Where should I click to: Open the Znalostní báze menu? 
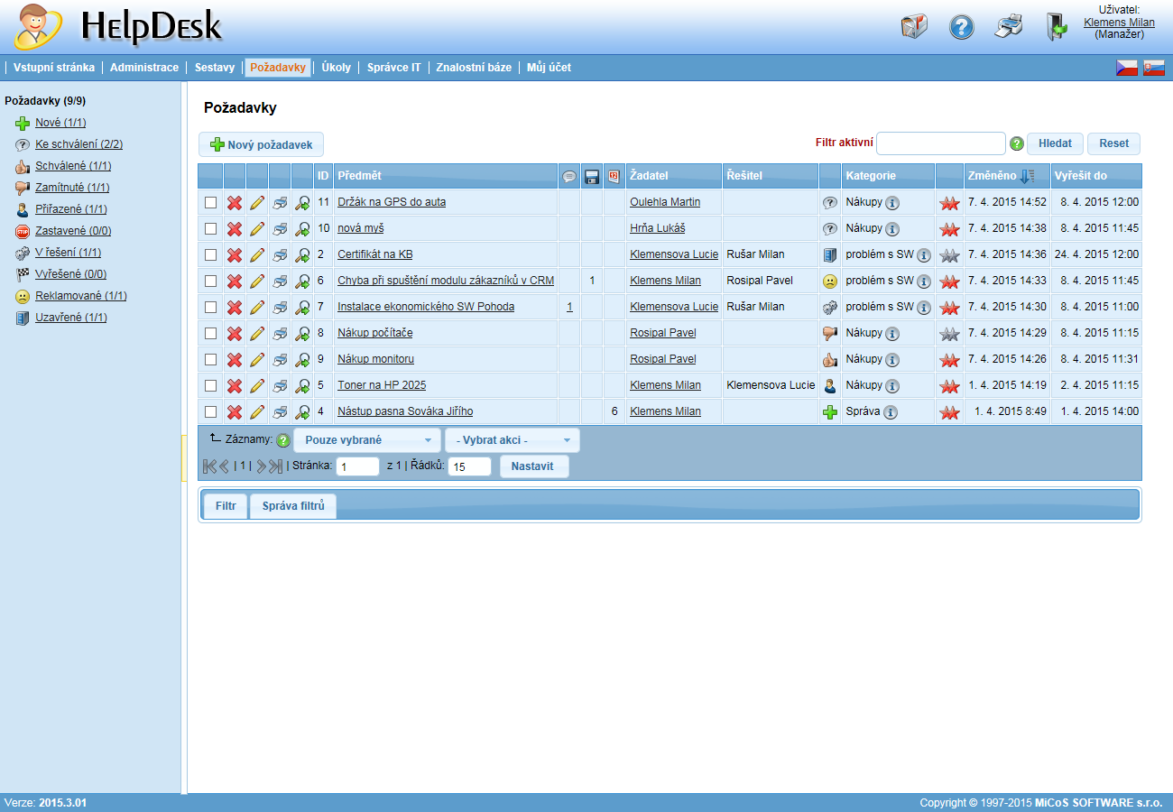(x=474, y=68)
